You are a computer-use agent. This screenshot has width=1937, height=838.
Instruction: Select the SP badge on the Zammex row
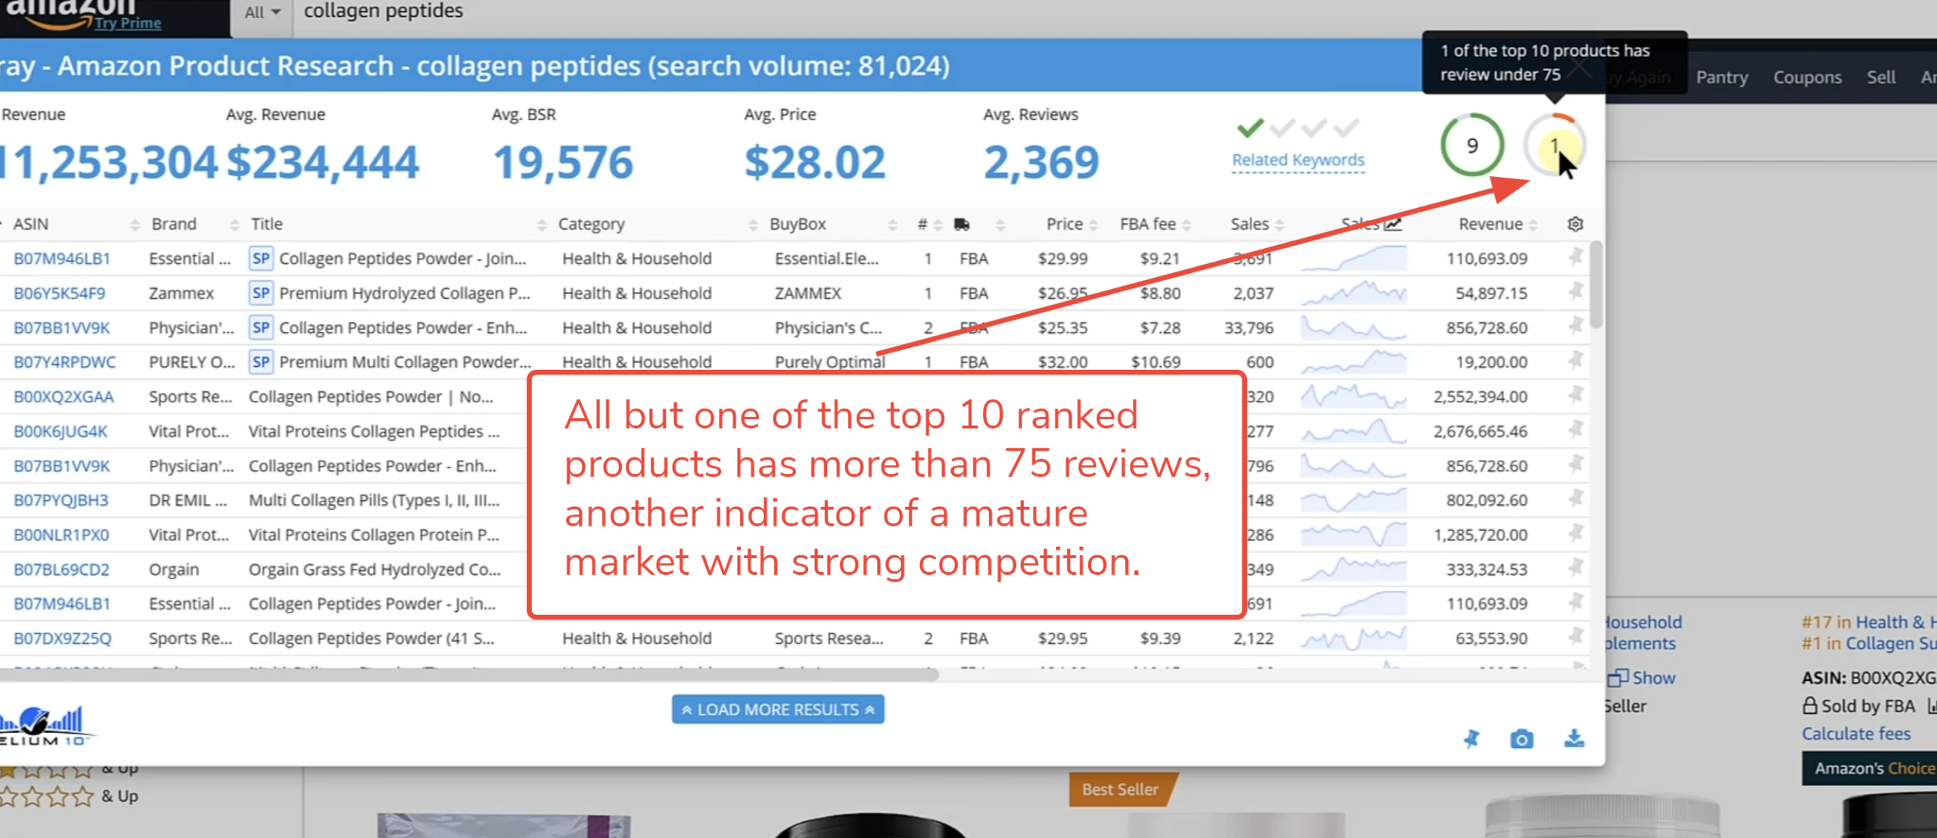[x=260, y=293]
